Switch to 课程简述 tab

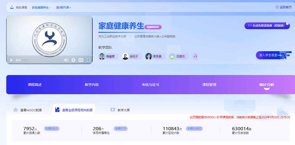click(35, 85)
